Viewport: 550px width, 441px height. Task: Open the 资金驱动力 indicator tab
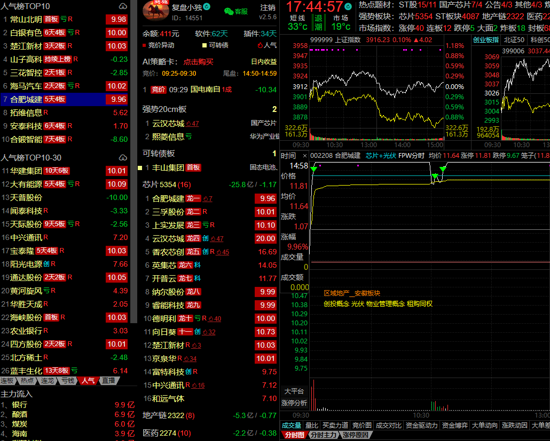point(422,425)
